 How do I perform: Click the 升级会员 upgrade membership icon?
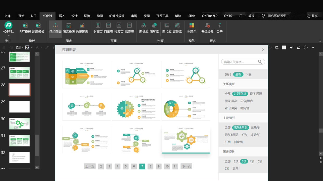click(x=207, y=28)
